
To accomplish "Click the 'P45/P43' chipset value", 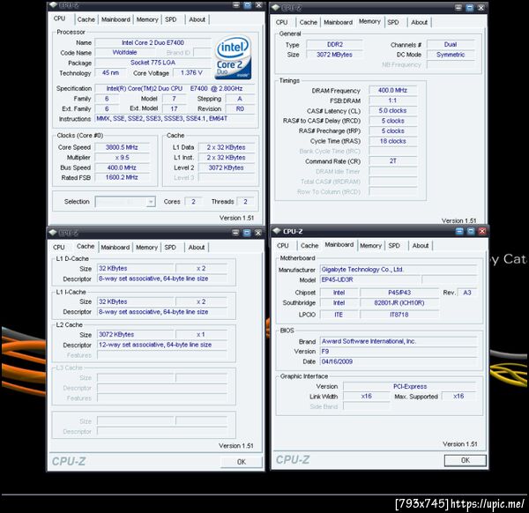I will (399, 293).
